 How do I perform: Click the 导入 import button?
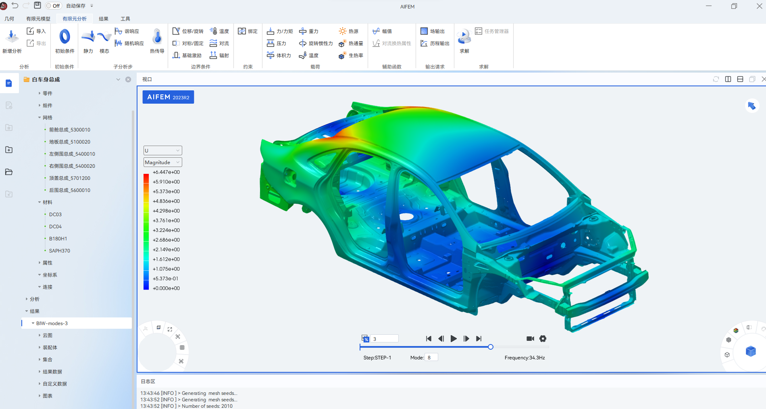(x=36, y=31)
